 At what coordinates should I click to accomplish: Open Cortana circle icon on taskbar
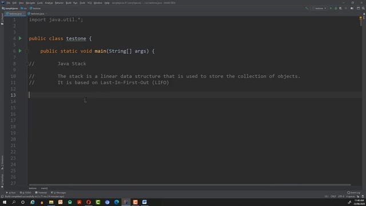pyautogui.click(x=23, y=202)
